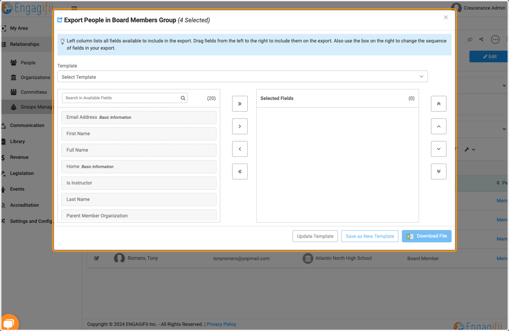Image resolution: width=509 pixels, height=331 pixels.
Task: Open Revenue in sidebar
Action: tap(19, 157)
